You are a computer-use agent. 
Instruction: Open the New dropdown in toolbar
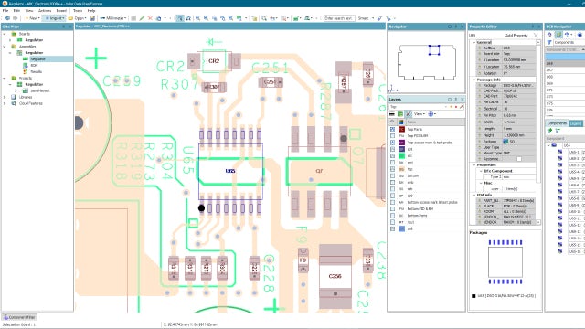pos(32,18)
